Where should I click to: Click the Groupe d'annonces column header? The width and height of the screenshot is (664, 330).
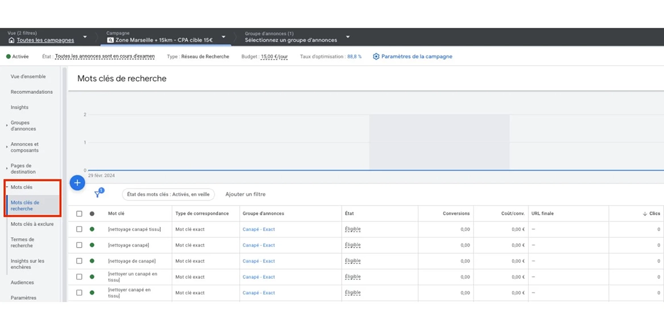(263, 214)
